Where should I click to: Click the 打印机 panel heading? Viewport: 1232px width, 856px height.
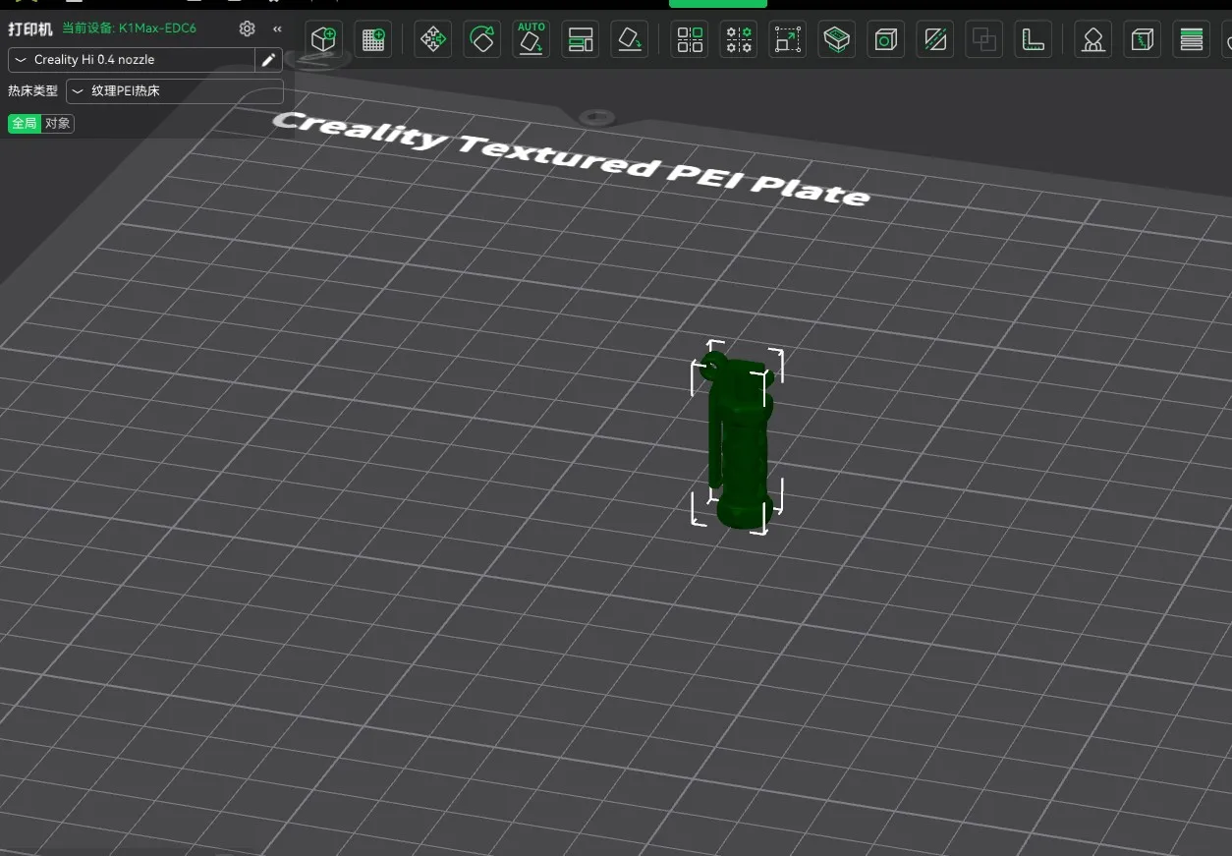tap(30, 29)
